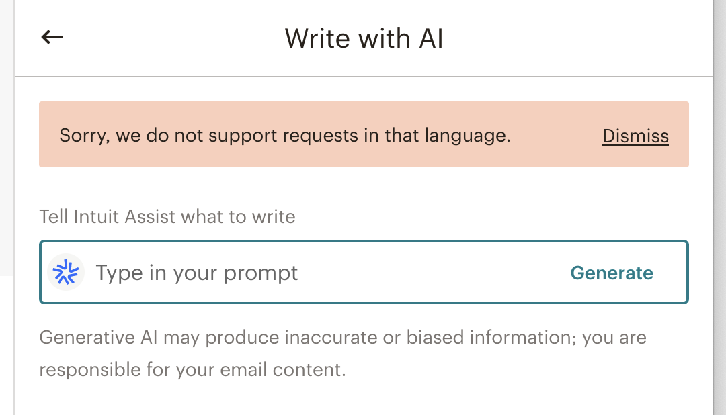Dismiss the unsupported language error
The image size is (726, 415).
click(635, 136)
